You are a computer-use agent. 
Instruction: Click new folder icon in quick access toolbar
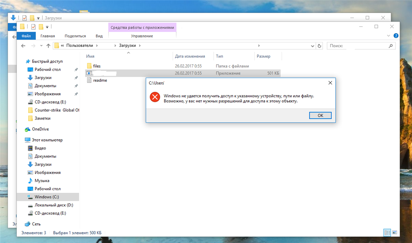(x=41, y=27)
